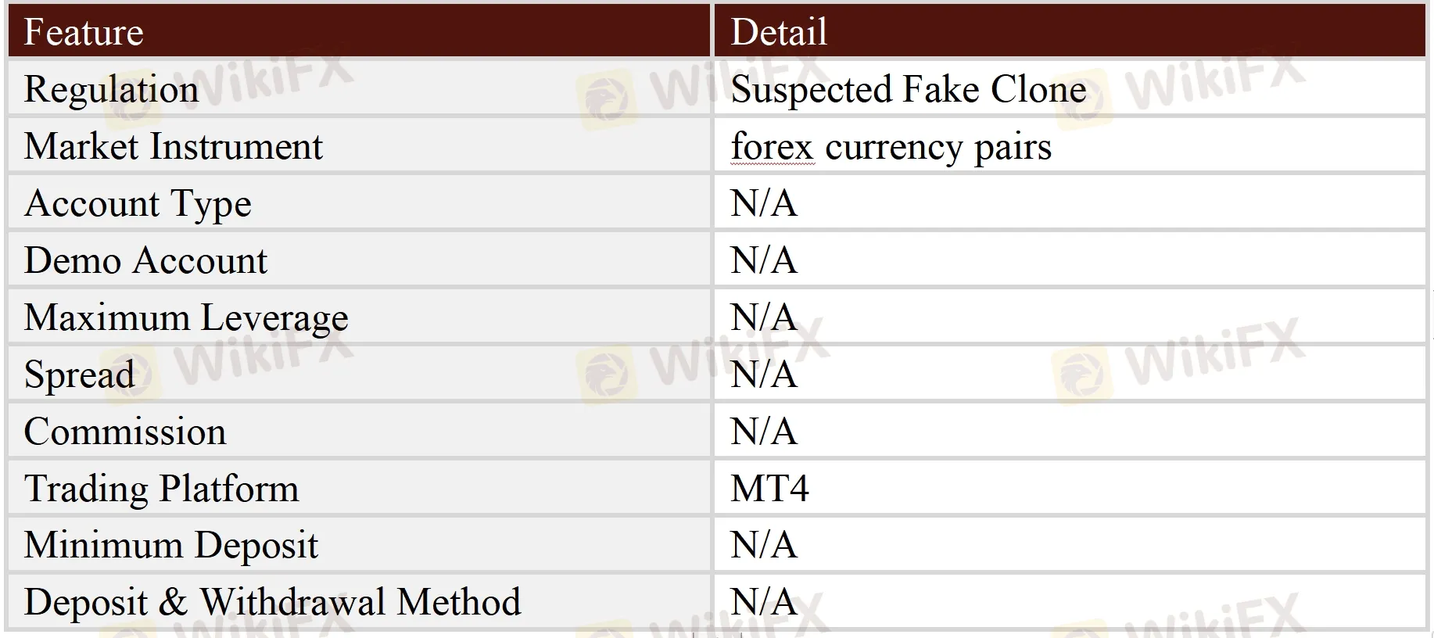Image resolution: width=1434 pixels, height=638 pixels.
Task: Click the Detail column header
Action: point(779,33)
